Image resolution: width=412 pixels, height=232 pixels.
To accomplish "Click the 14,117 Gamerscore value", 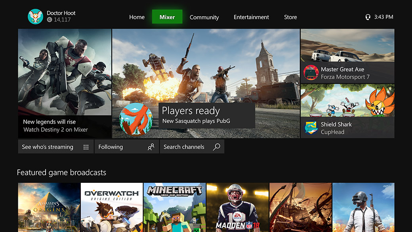I will pyautogui.click(x=62, y=20).
